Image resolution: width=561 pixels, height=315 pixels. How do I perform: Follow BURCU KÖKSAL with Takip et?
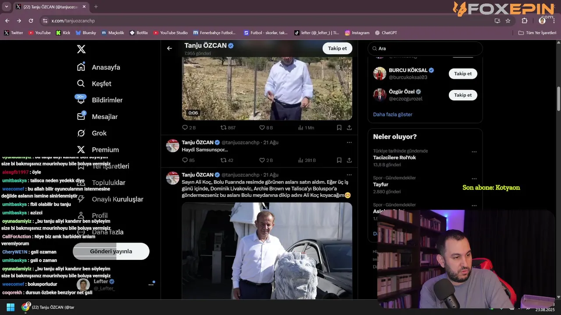463,73
